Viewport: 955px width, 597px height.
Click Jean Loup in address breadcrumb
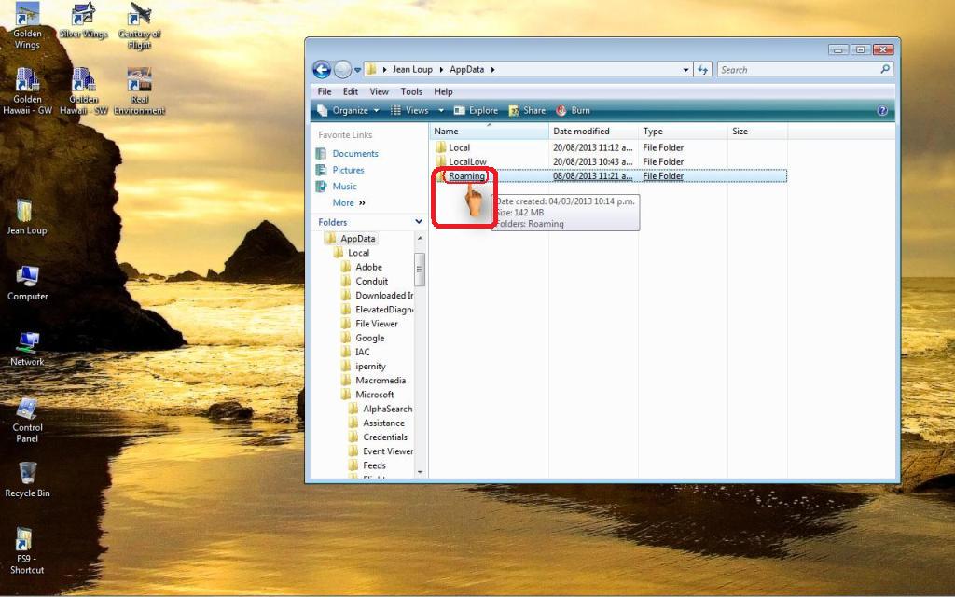(x=412, y=69)
